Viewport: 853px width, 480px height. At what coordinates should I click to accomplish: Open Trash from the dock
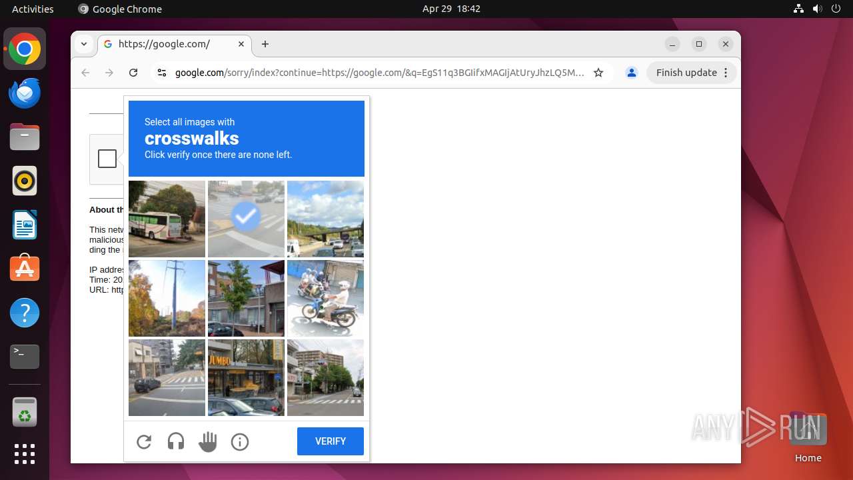click(x=25, y=412)
